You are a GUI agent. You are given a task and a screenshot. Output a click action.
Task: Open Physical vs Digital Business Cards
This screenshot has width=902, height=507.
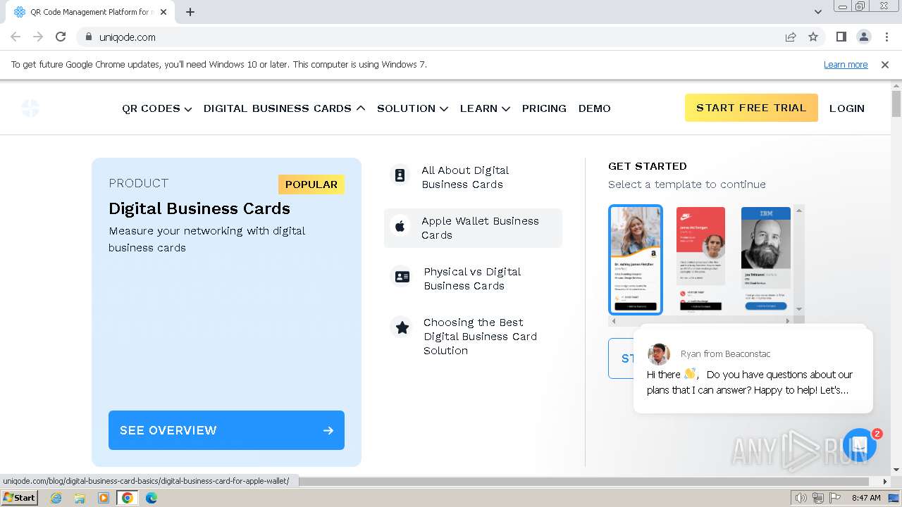click(x=472, y=279)
